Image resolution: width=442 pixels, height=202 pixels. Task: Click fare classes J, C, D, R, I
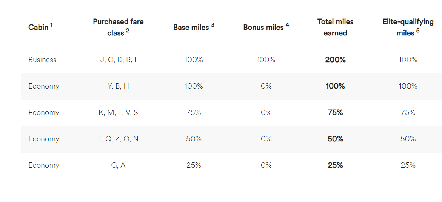point(118,60)
